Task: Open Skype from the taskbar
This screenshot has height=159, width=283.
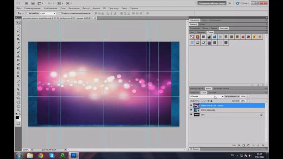Action: point(52,155)
